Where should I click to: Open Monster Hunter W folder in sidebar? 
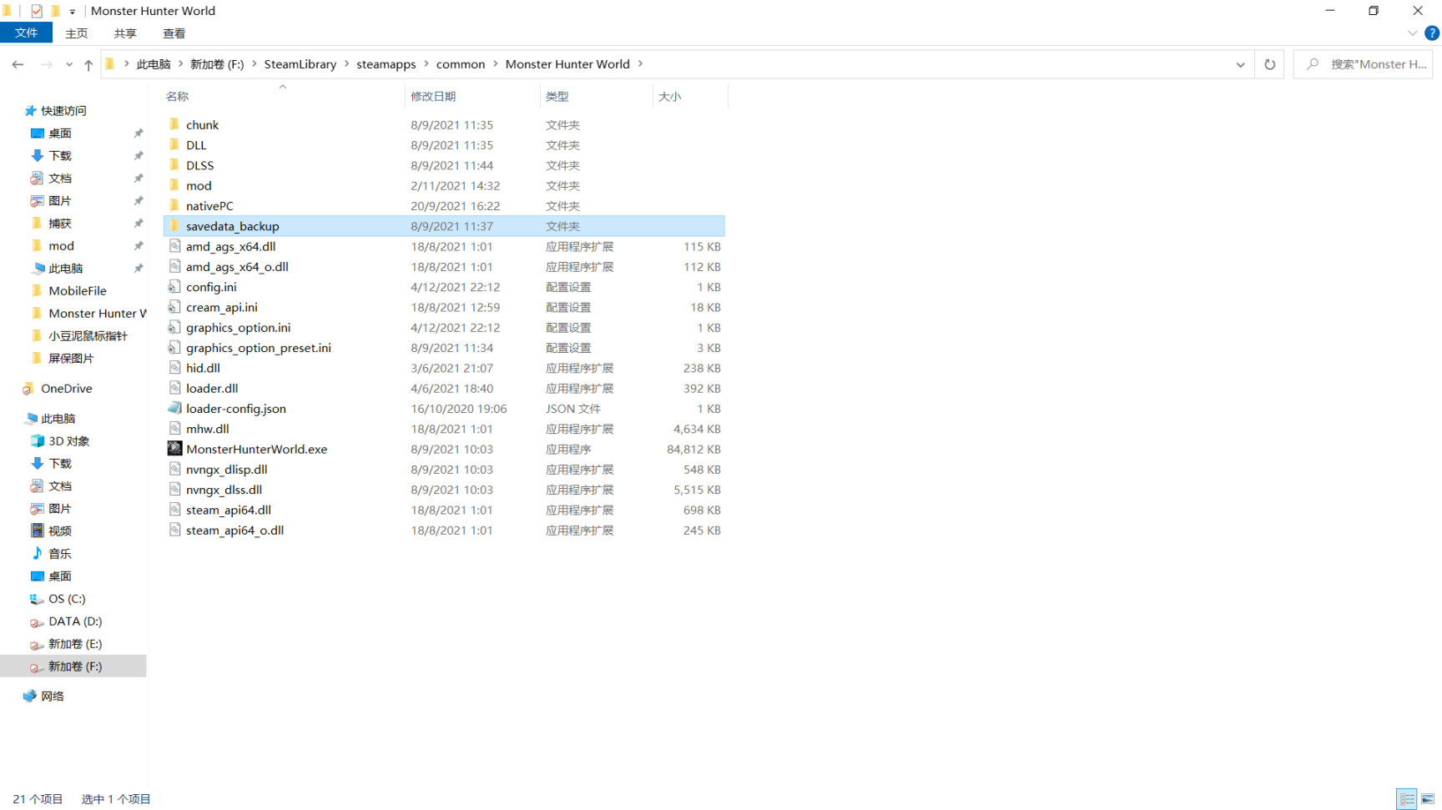click(97, 314)
